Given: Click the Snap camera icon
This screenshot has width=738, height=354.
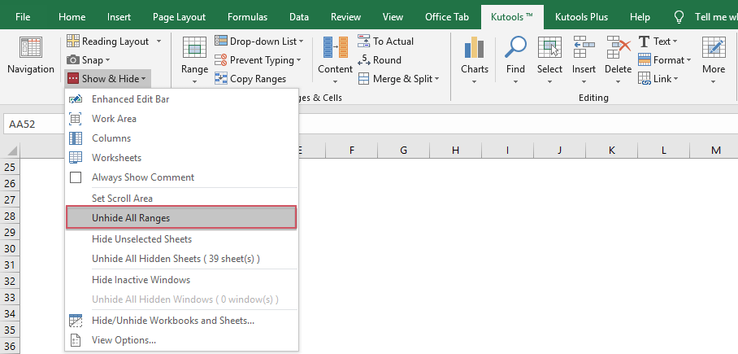Looking at the screenshot, I should [73, 60].
